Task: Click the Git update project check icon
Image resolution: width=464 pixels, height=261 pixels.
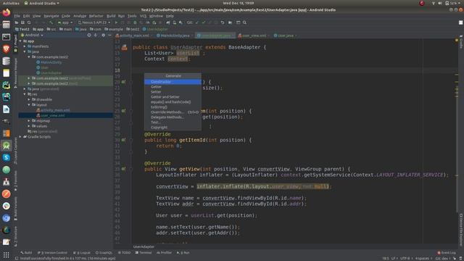Action: pos(197,22)
